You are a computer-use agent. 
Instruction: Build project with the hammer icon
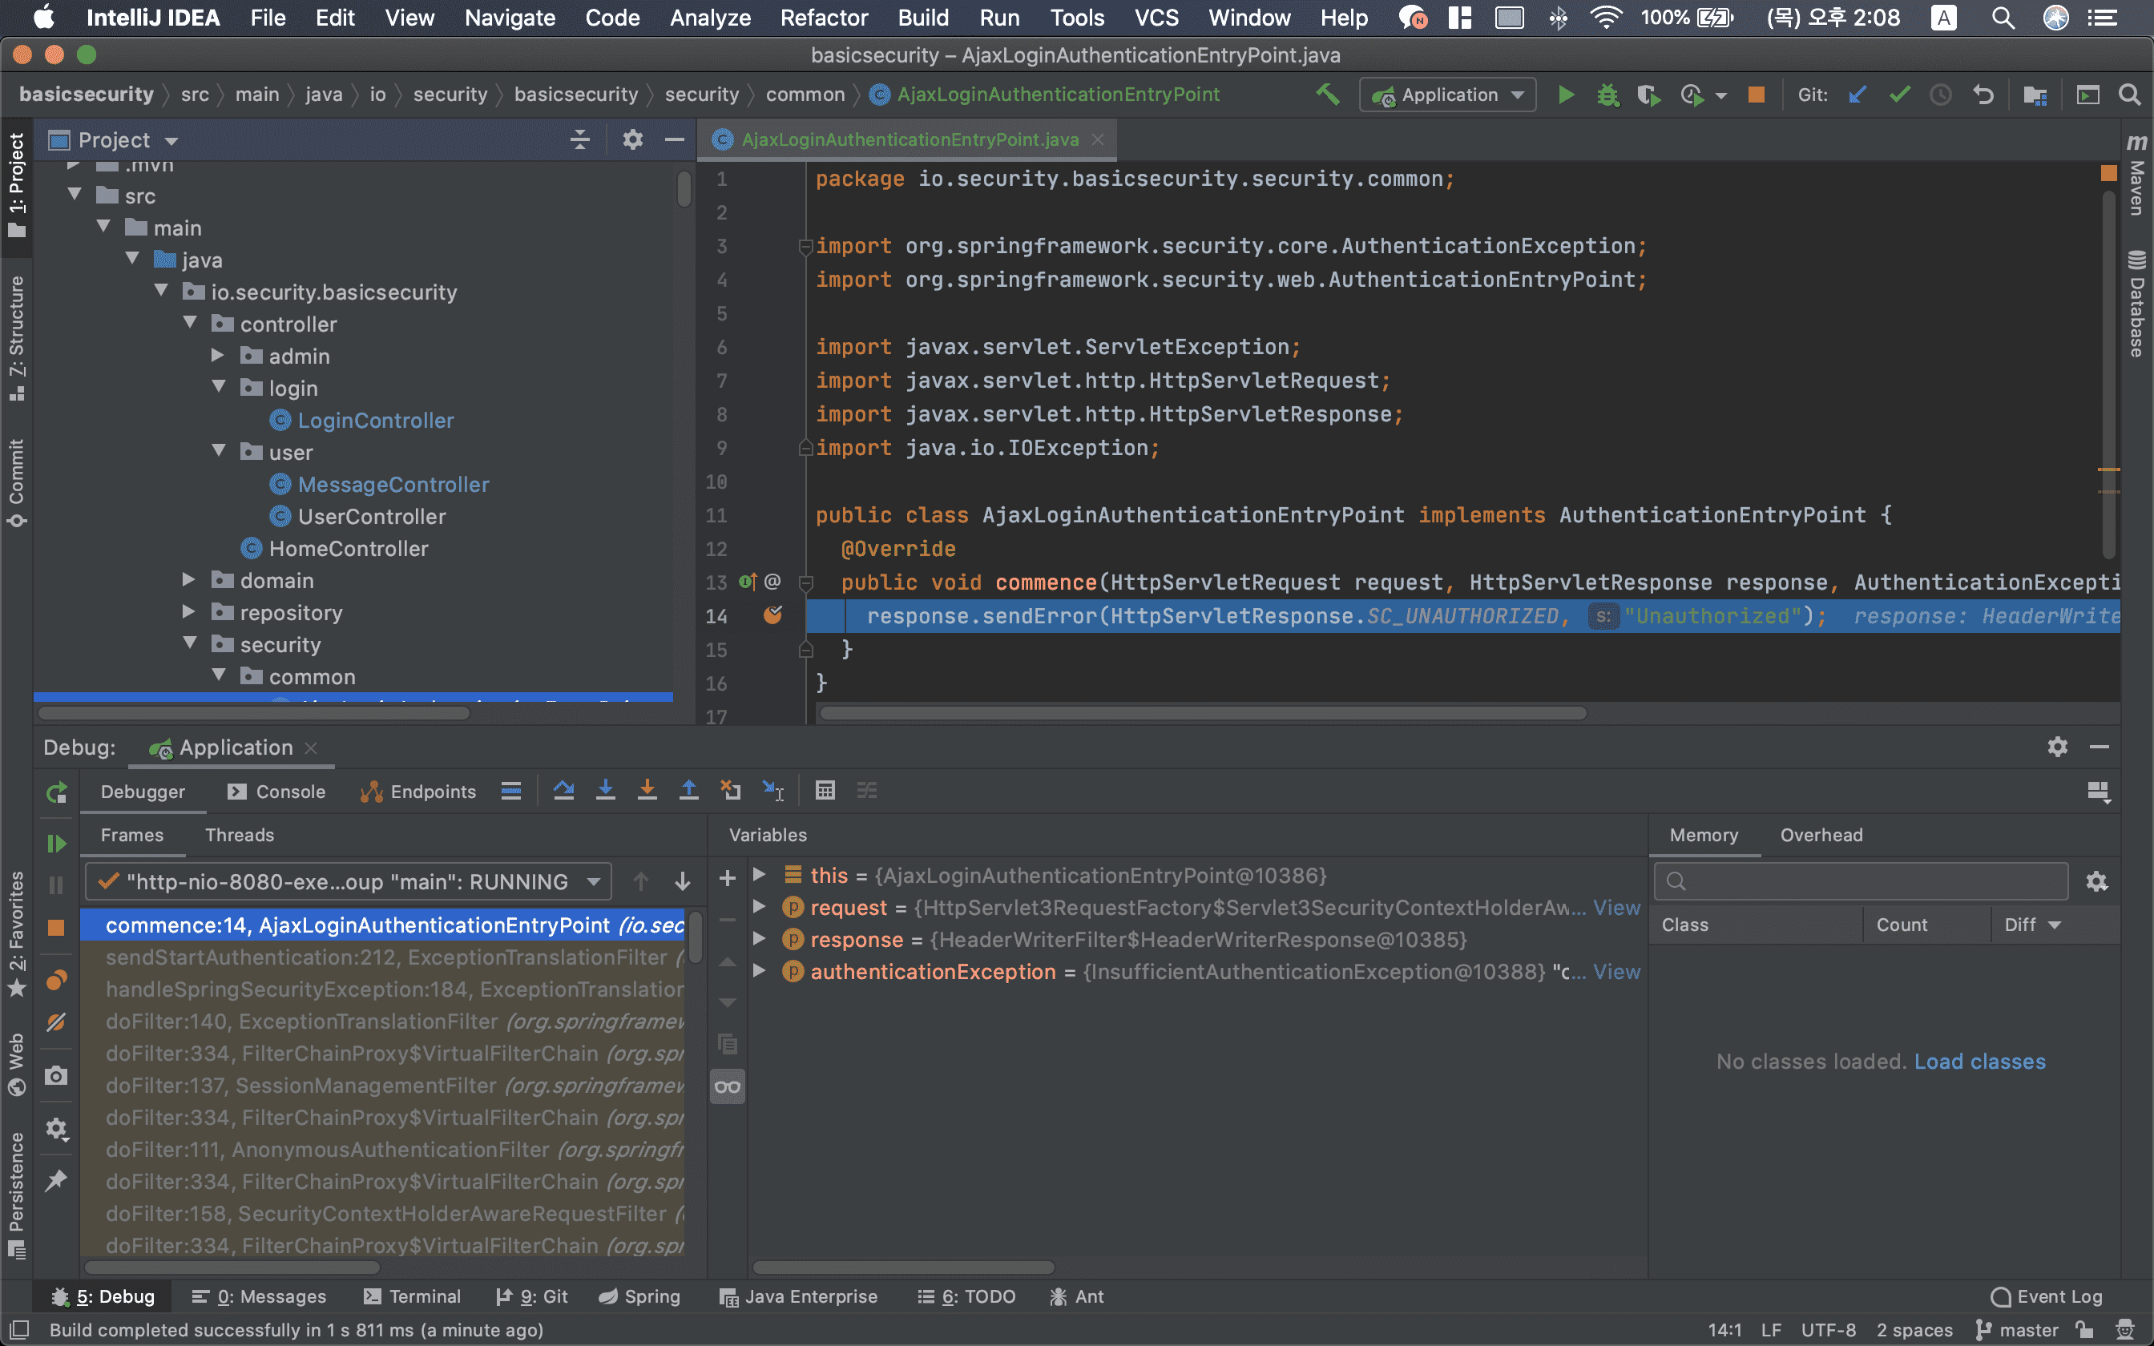[1327, 95]
